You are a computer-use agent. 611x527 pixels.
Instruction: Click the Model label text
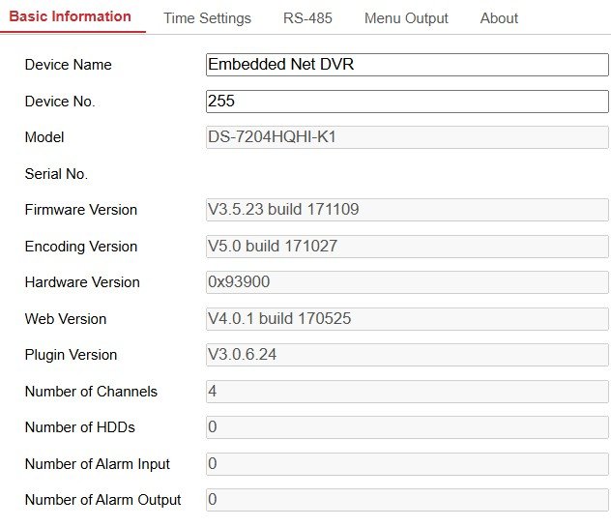click(44, 137)
